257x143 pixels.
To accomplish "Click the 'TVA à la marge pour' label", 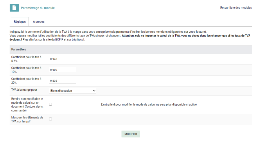I will (x=24, y=90).
